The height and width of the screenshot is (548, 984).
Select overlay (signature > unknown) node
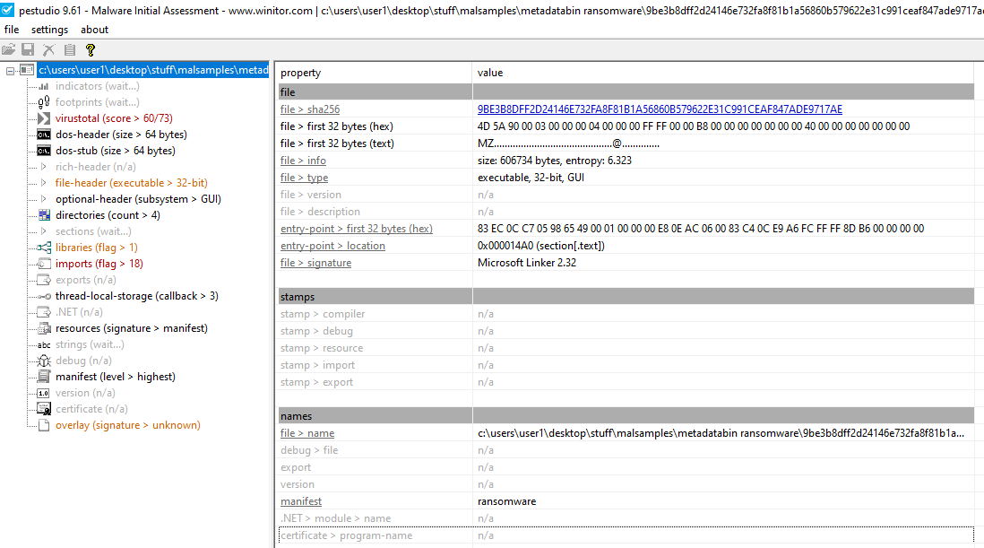128,425
